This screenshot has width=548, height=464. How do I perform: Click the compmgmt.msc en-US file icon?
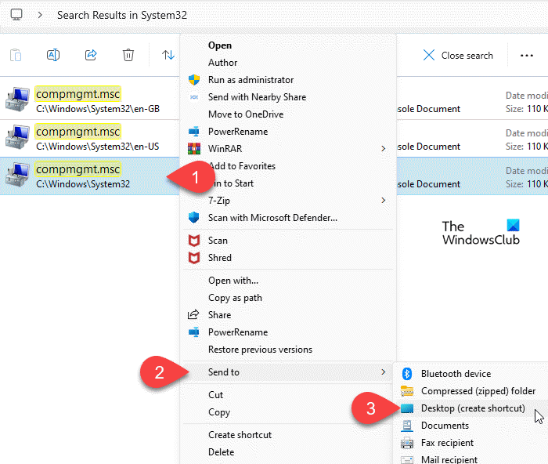pos(17,137)
